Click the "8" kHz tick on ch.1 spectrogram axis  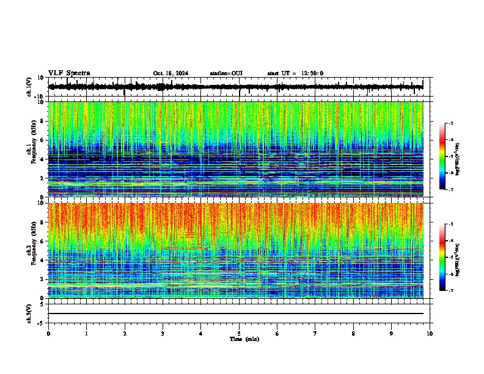[x=42, y=121]
